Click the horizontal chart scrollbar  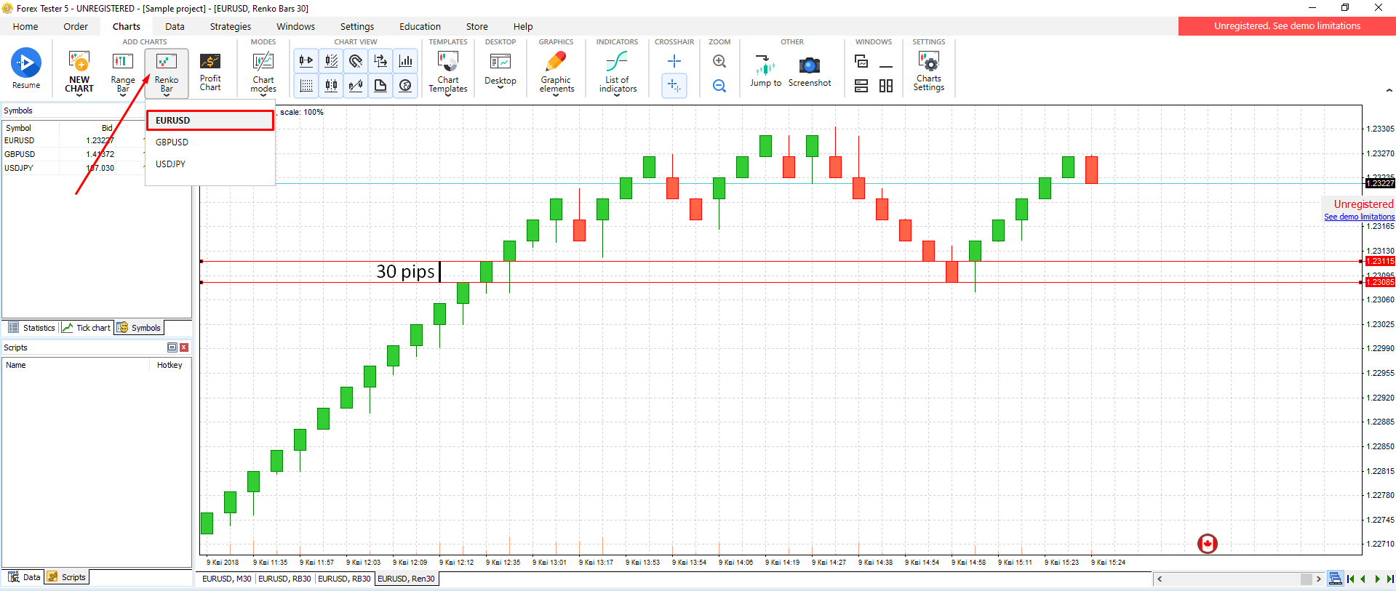1237,579
